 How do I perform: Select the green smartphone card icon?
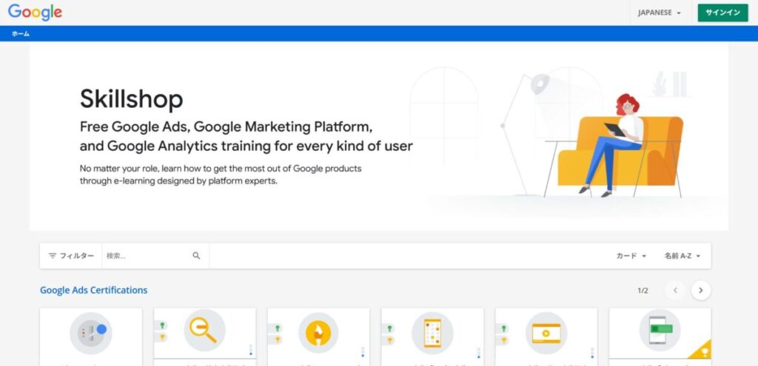click(660, 332)
